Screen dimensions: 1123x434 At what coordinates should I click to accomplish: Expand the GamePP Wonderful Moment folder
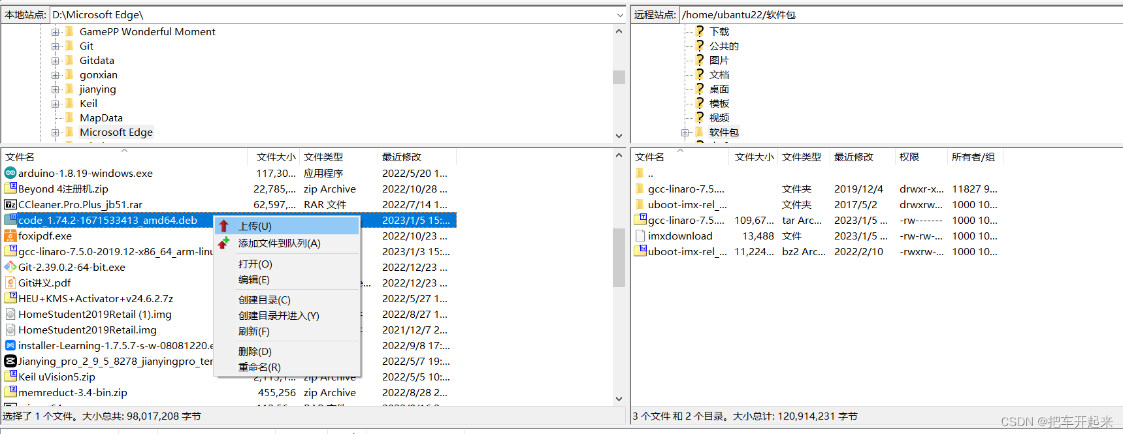56,31
